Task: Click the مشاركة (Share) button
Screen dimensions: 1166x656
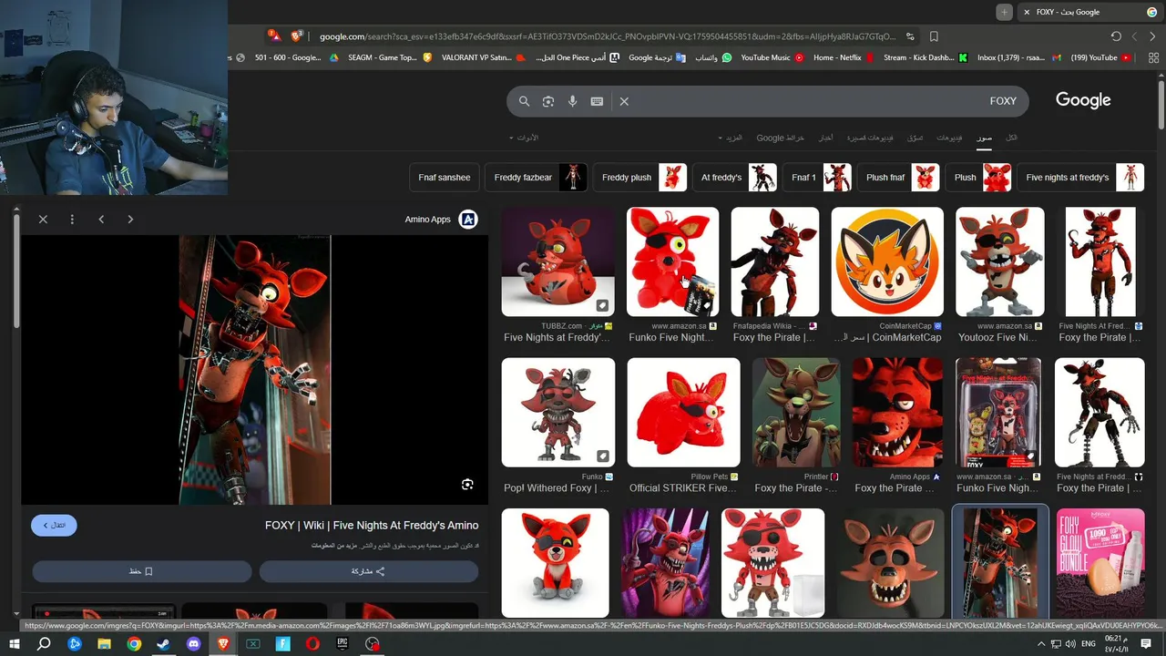Action: coord(369,571)
